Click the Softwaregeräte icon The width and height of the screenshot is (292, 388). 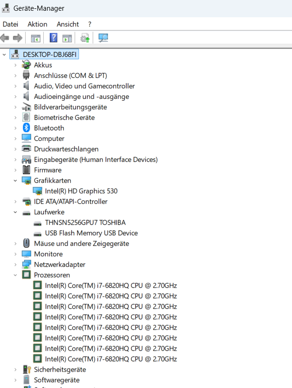pos(26,380)
